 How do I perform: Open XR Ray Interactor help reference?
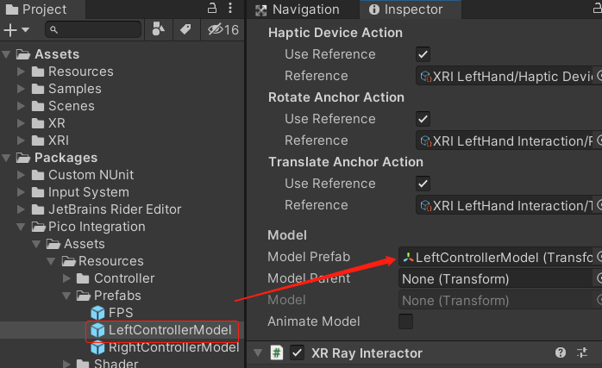tap(561, 352)
